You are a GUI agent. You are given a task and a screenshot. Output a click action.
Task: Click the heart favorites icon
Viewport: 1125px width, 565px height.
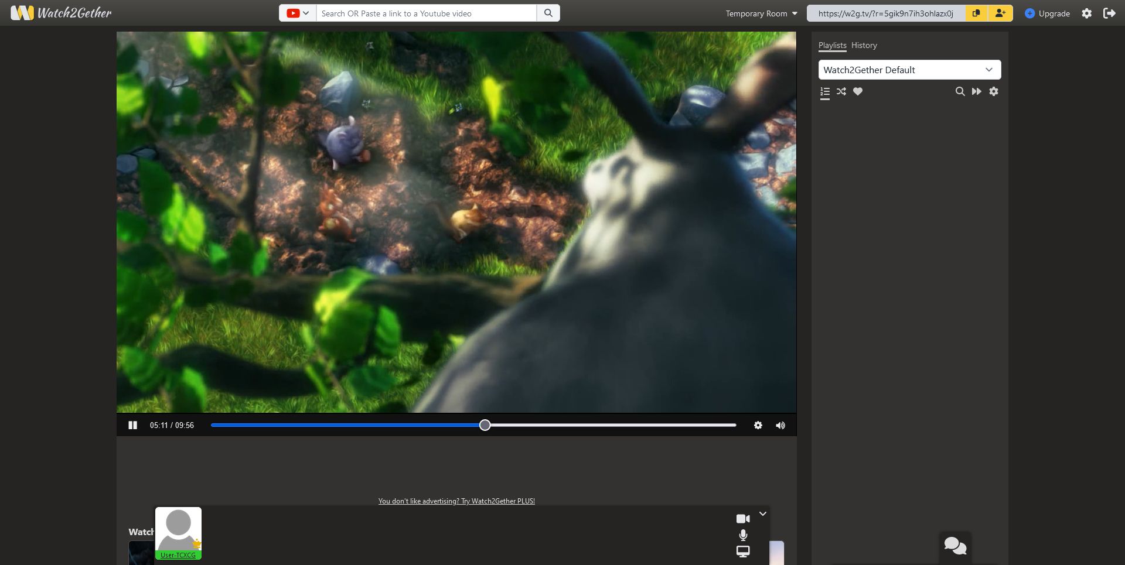click(x=858, y=91)
